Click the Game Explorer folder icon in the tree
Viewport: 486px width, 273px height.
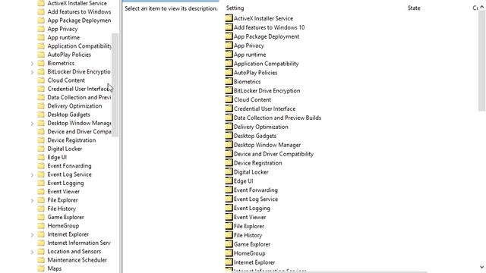point(41,217)
